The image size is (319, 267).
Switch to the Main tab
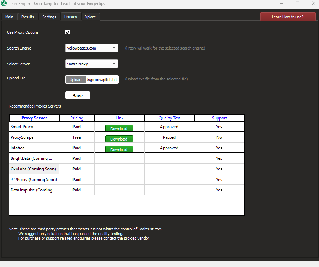coord(9,17)
